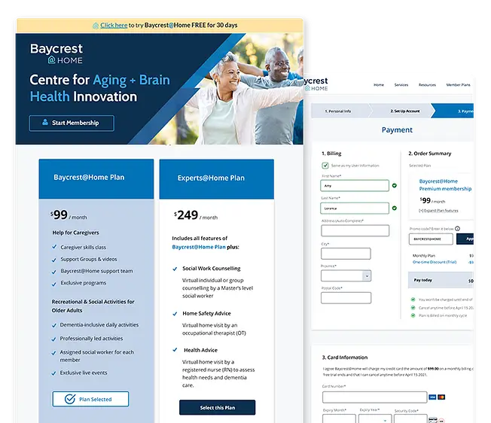Viewport: 491px width, 423px height.
Task: Follow the 'Click here' free trial link
Action: [114, 26]
